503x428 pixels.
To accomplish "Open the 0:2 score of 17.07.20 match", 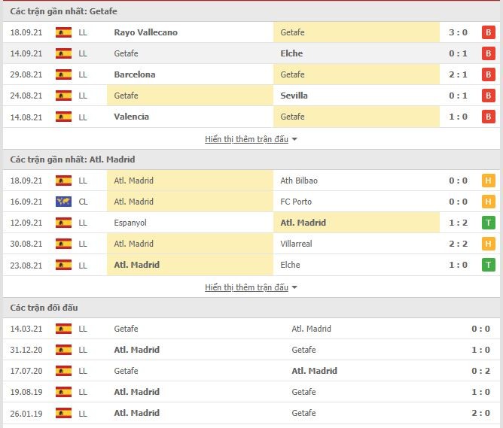I will (x=480, y=371).
